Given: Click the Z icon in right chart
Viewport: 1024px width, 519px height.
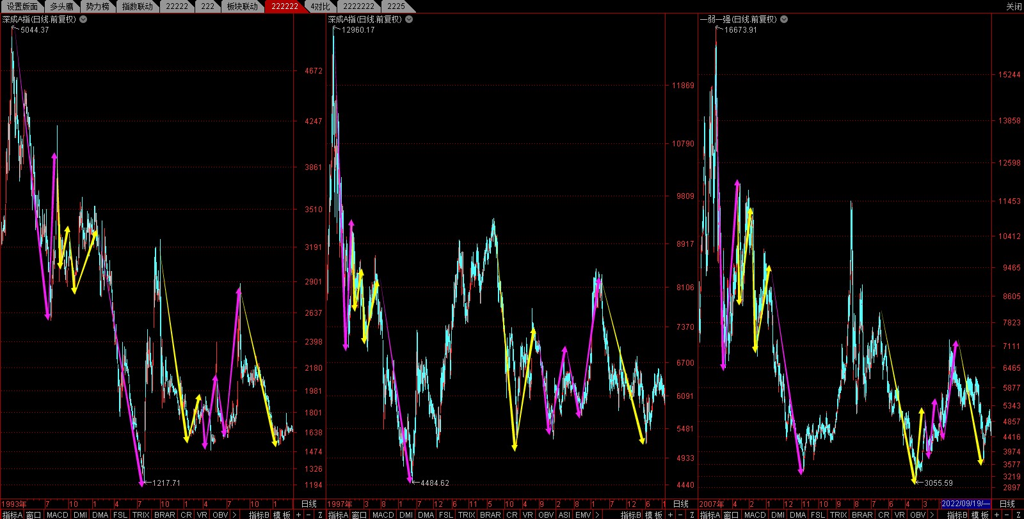Looking at the screenshot, I should click(x=1018, y=515).
